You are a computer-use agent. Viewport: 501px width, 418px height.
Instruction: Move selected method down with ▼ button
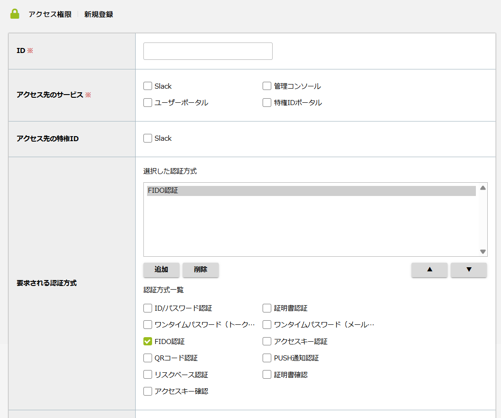pyautogui.click(x=469, y=270)
